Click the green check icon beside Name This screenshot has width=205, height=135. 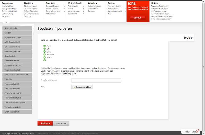[44, 57]
